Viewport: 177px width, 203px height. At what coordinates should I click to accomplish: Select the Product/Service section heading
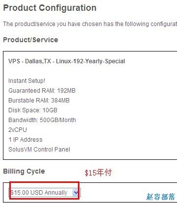pos(30,40)
